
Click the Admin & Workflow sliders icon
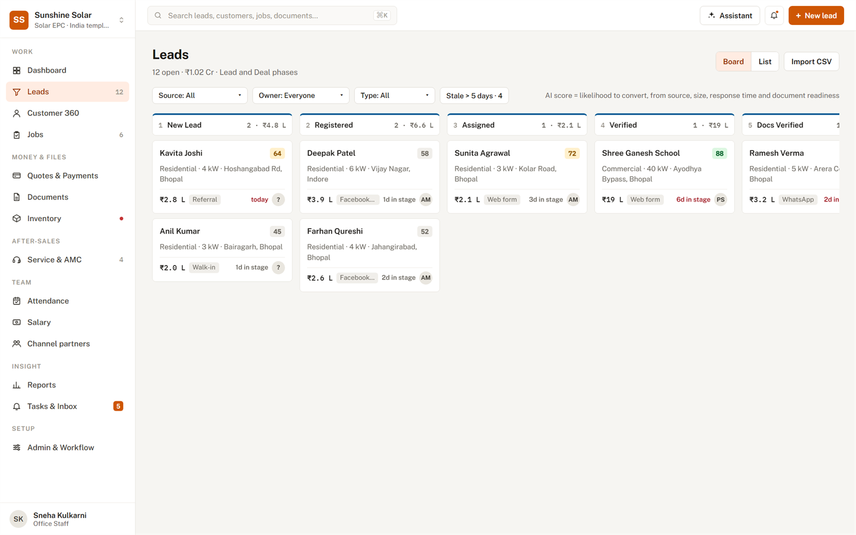point(17,448)
